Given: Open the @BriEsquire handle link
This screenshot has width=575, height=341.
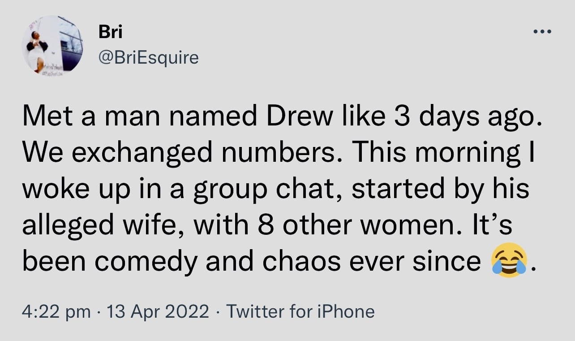Looking at the screenshot, I should (148, 57).
